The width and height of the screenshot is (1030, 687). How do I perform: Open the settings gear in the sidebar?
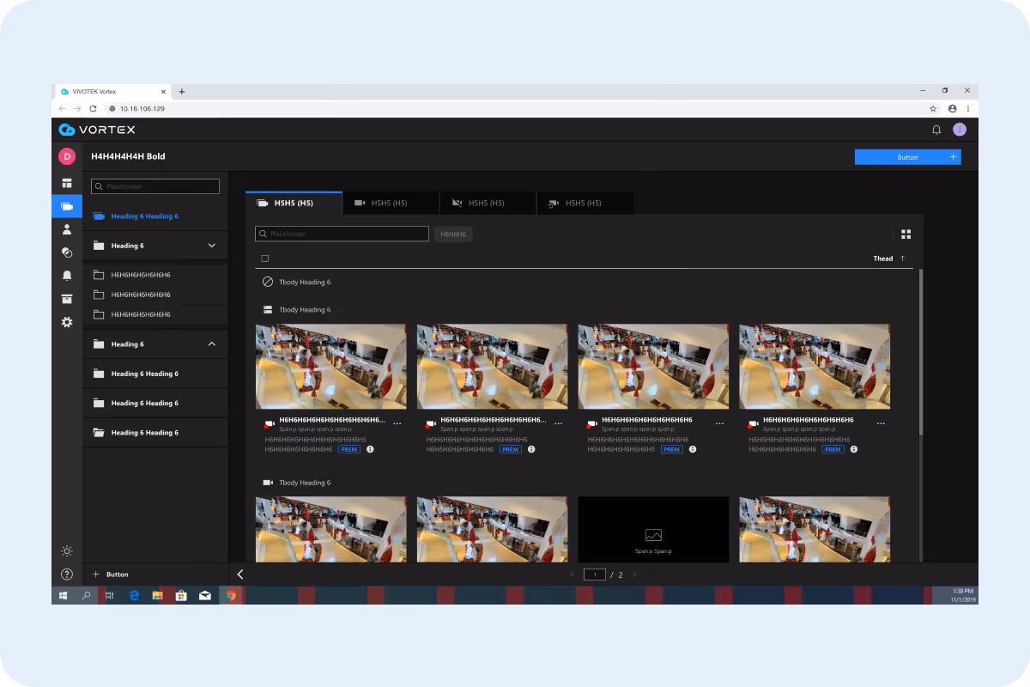(67, 322)
